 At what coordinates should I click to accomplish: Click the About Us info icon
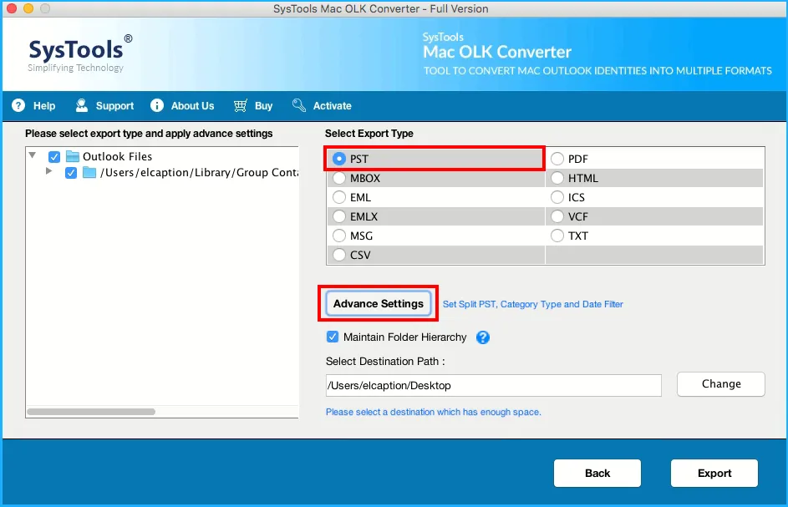tap(157, 105)
